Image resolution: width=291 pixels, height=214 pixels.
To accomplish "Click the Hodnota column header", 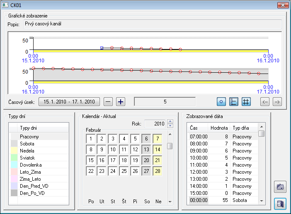I will click(x=219, y=128).
